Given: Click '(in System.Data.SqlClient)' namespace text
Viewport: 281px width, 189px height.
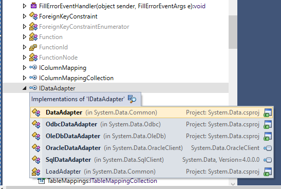Looking at the screenshot, I should pyautogui.click(x=129, y=160).
